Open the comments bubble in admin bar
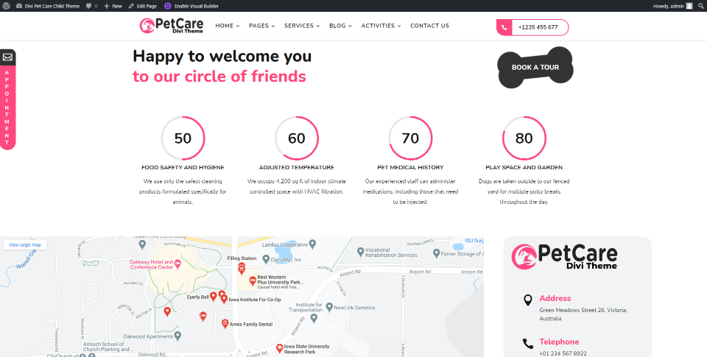707x357 pixels. click(x=91, y=5)
